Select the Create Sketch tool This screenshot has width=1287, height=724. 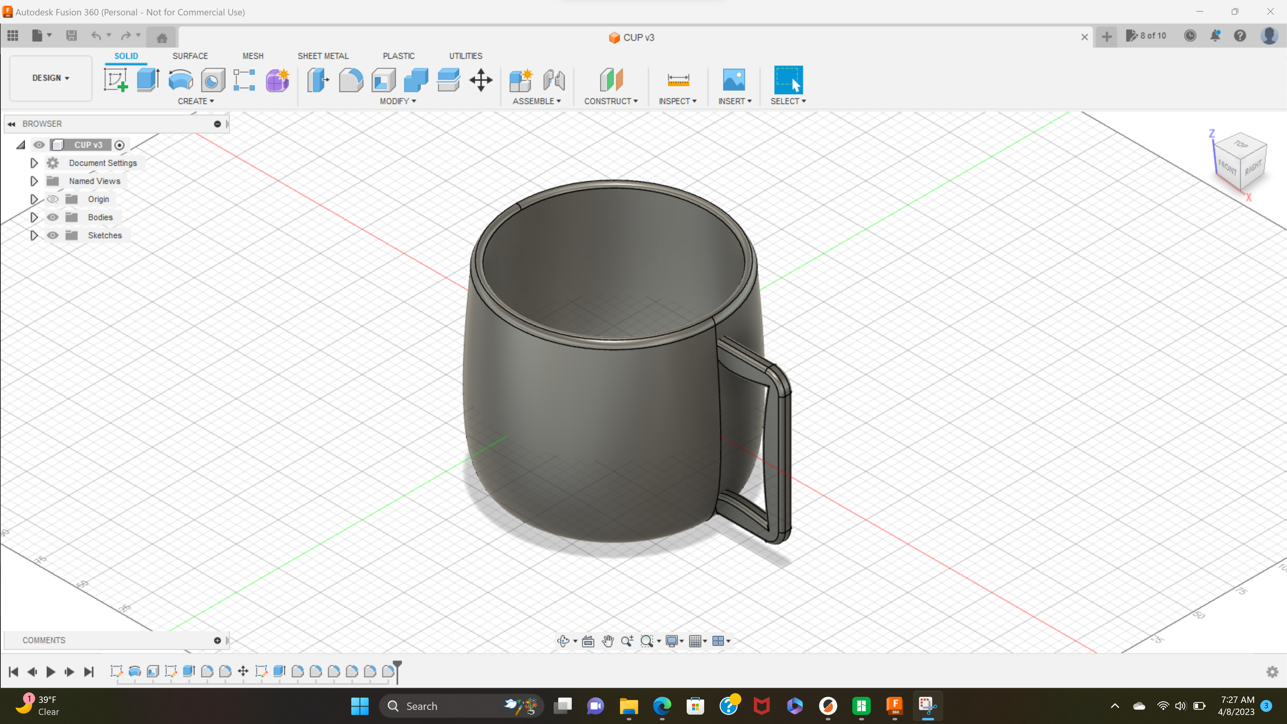point(115,80)
